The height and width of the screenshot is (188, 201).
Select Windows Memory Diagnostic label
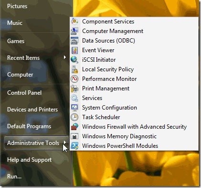click(x=119, y=136)
